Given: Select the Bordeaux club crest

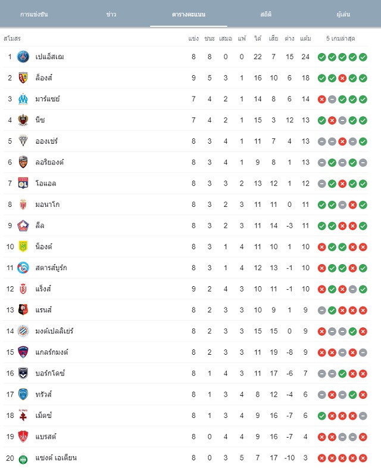Looking at the screenshot, I should tap(23, 373).
